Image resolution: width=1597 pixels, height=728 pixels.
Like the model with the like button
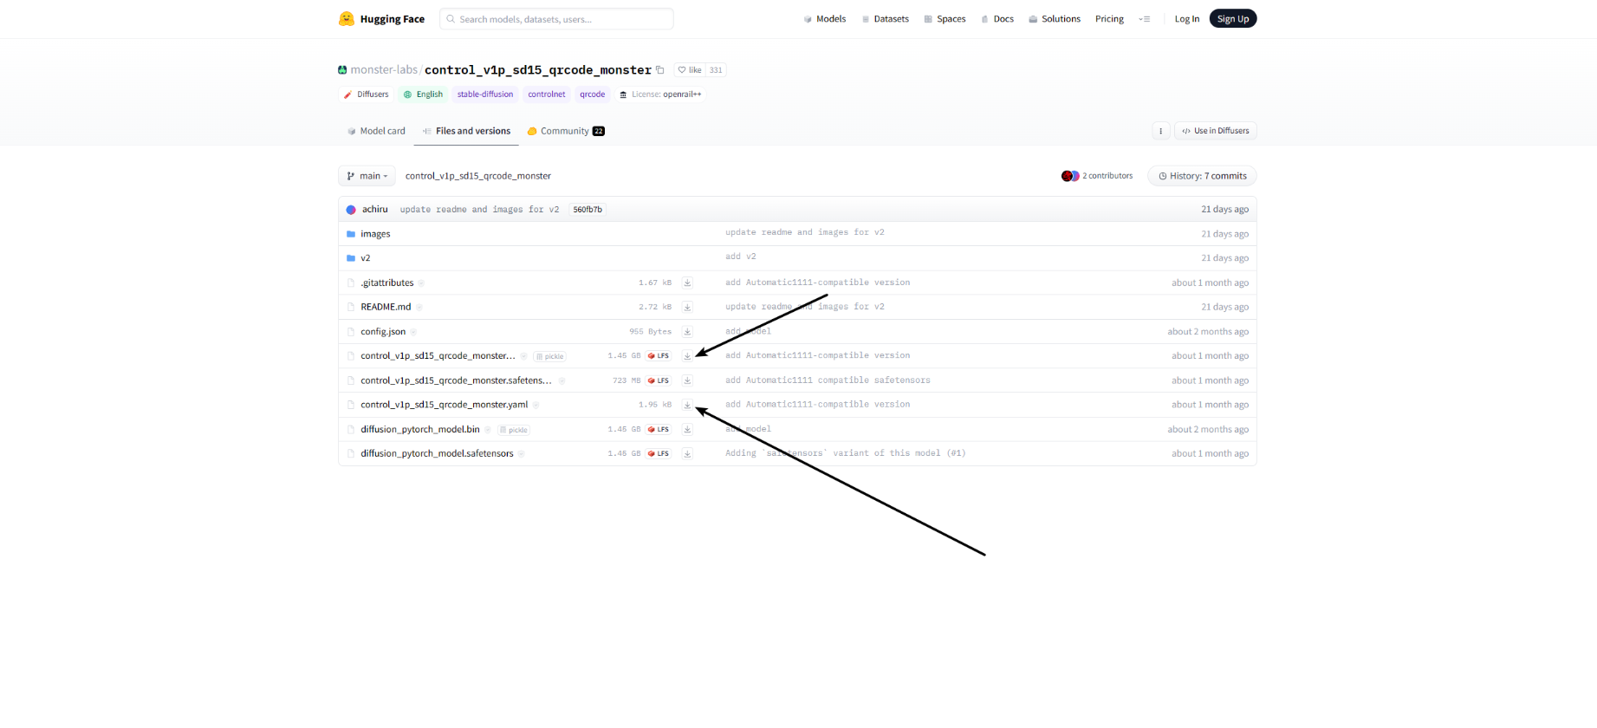pos(690,70)
